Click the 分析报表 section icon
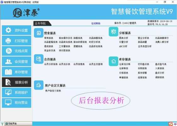This screenshot has height=126, width=177. [113, 32]
